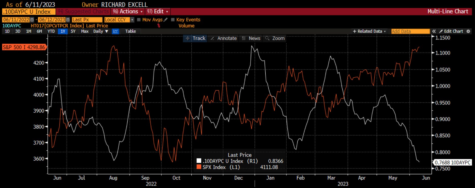This screenshot has width=475, height=188.
Task: Expand the Related Data dropdown arrow
Action: (385, 31)
